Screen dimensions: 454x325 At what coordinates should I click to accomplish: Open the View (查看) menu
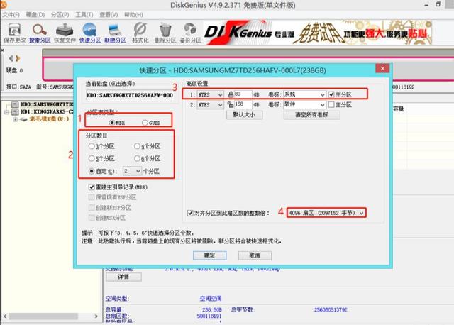coord(109,14)
